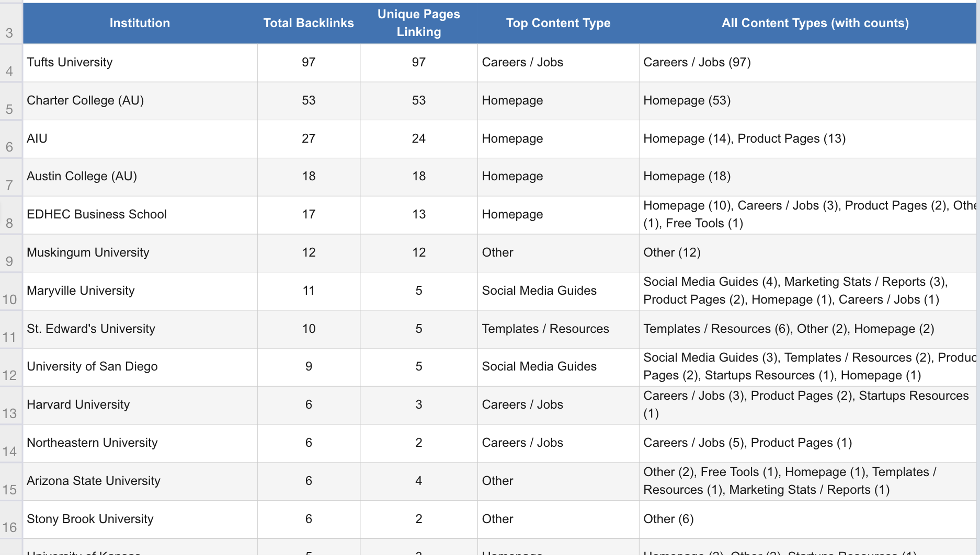980x555 pixels.
Task: Select the Top Content Type header cell
Action: [558, 23]
